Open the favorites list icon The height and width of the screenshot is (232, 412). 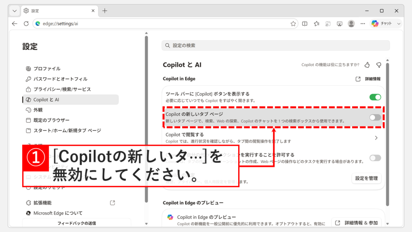click(316, 24)
